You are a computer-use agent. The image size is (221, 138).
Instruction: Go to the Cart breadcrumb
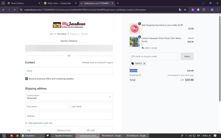[51, 34]
